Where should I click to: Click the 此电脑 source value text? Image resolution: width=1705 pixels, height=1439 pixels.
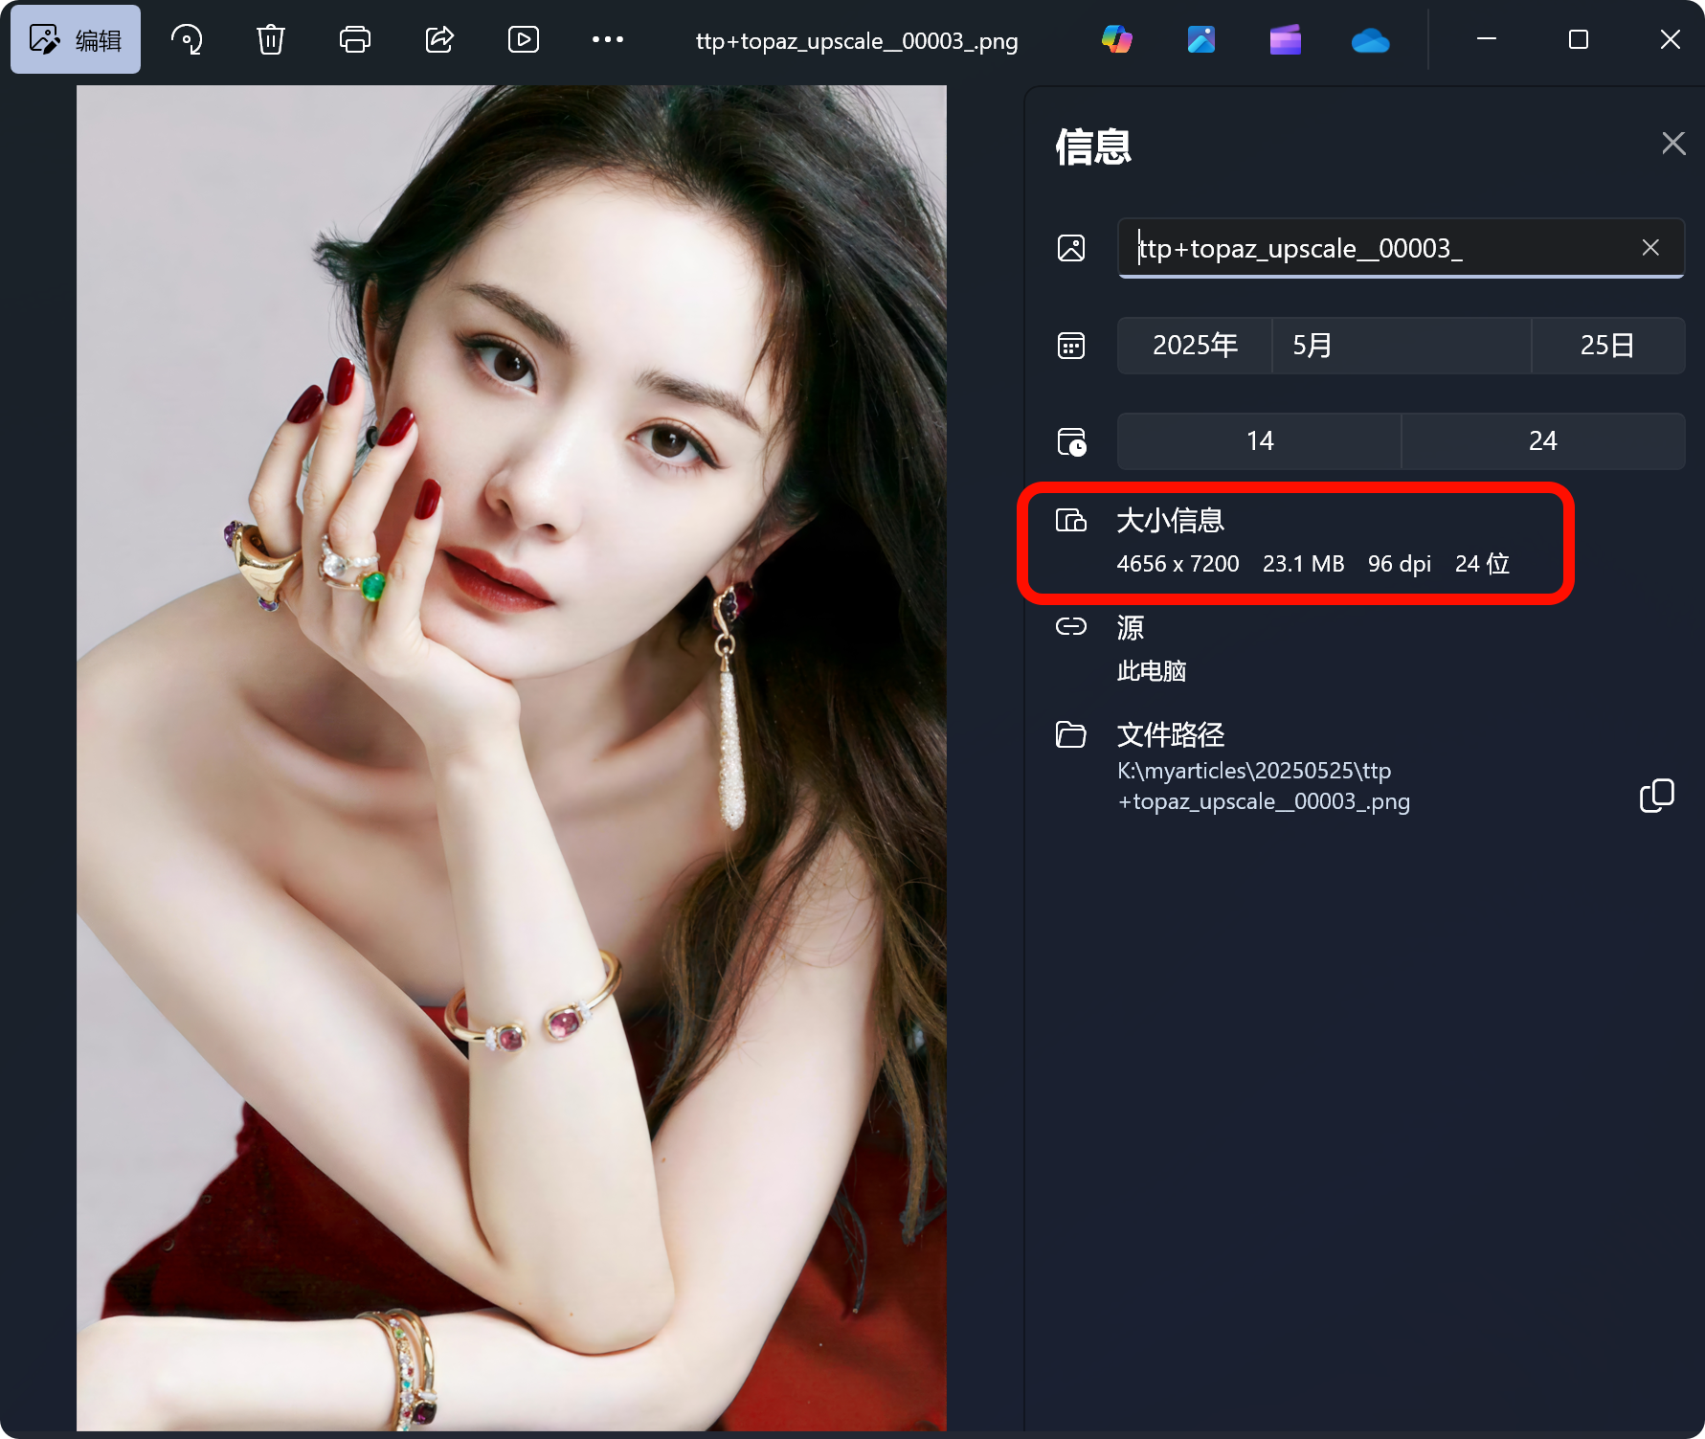click(1152, 671)
